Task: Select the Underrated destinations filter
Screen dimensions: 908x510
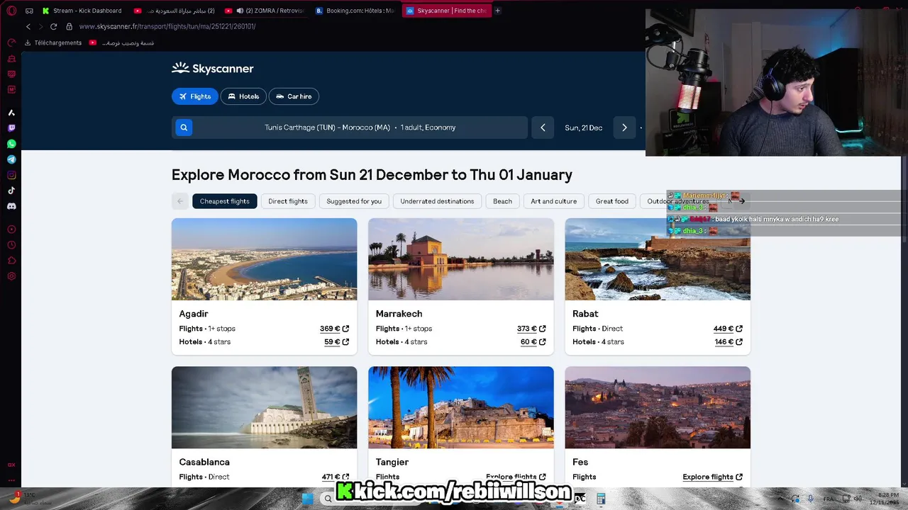Action: (437, 201)
